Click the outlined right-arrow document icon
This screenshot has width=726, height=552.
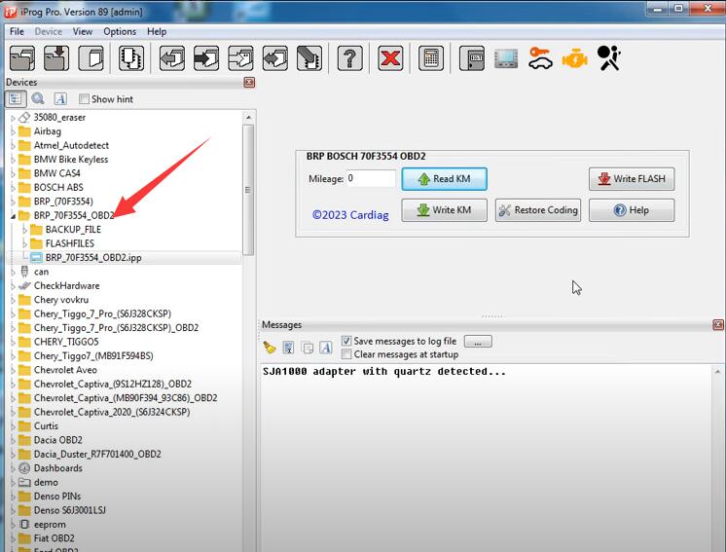click(240, 58)
